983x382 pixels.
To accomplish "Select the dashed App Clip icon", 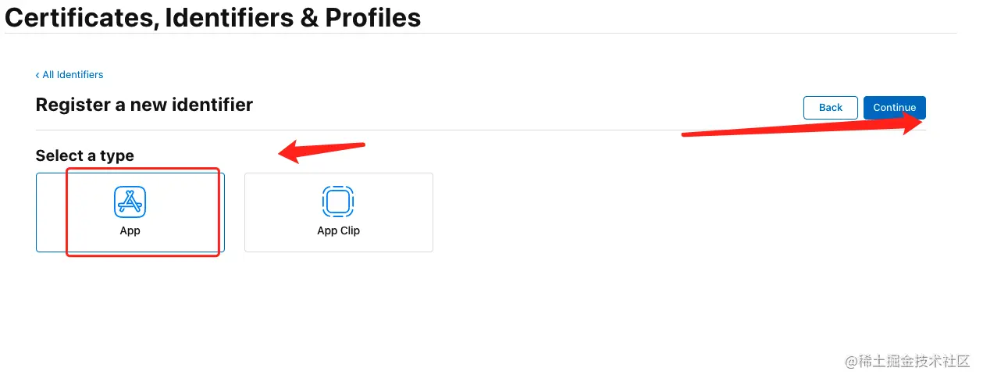I will (338, 202).
